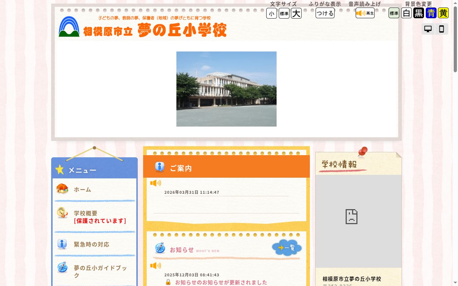Change background to black (黒)

[x=419, y=13]
